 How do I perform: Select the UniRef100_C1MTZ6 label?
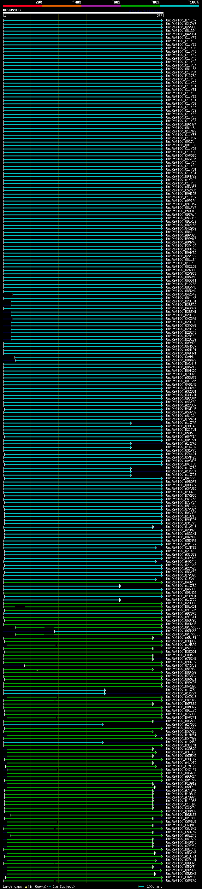181,548
